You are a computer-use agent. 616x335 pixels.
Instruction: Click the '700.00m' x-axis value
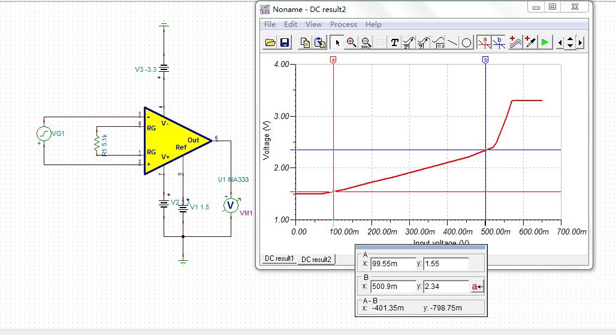click(571, 232)
